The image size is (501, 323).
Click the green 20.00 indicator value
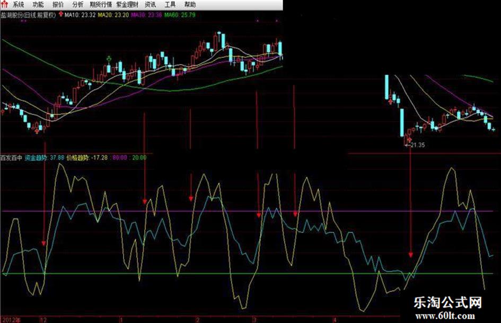139,158
